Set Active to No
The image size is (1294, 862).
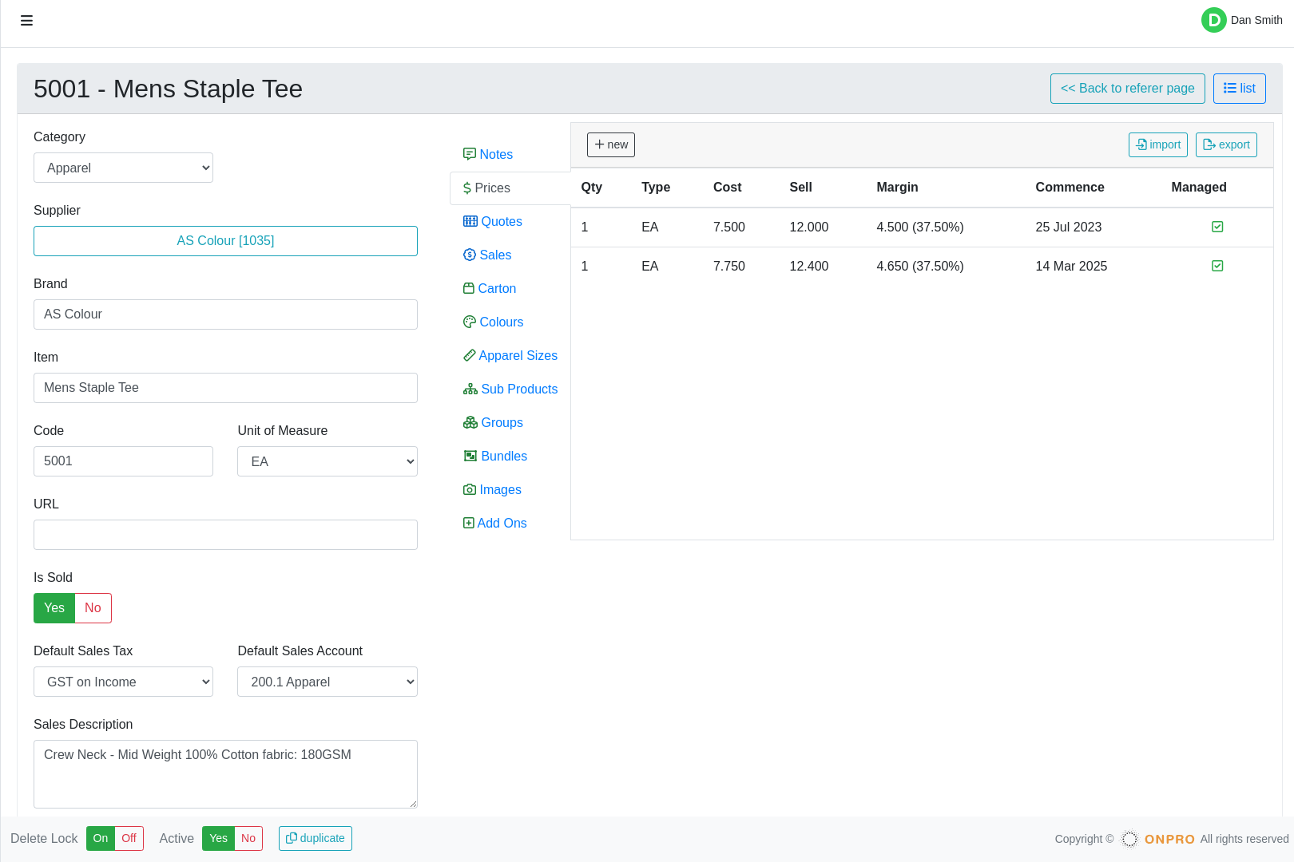tap(248, 838)
